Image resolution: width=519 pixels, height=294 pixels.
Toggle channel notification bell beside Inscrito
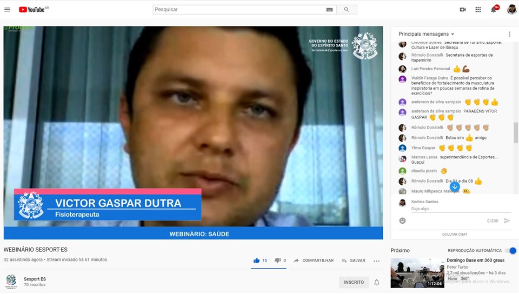coord(377,282)
